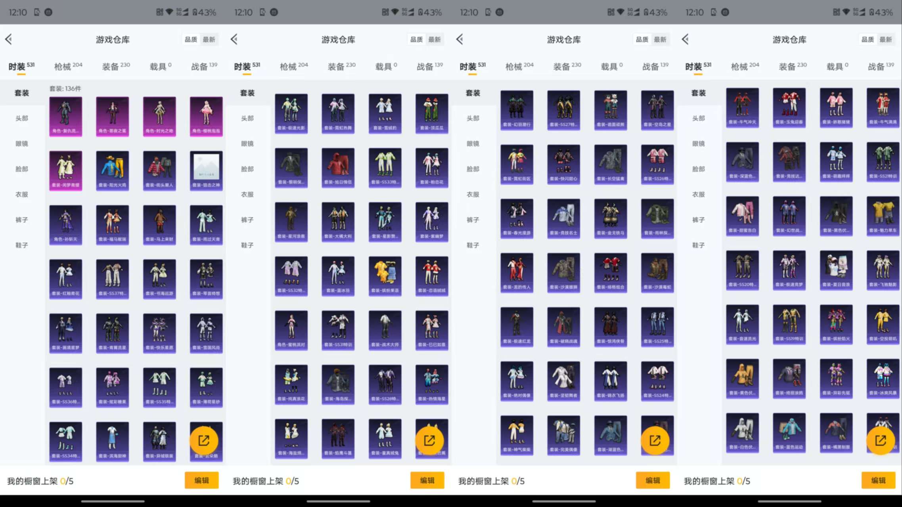Choose 鞋子 category in the third screen sidebar
902x507 pixels.
[473, 245]
